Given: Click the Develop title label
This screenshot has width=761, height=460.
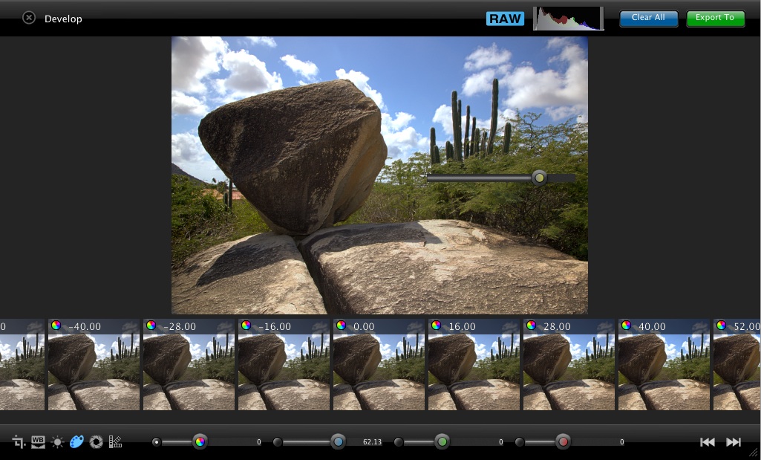Looking at the screenshot, I should 63,19.
